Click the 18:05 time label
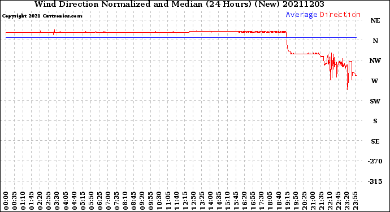This screenshot has width=390, height=212. 270,201
